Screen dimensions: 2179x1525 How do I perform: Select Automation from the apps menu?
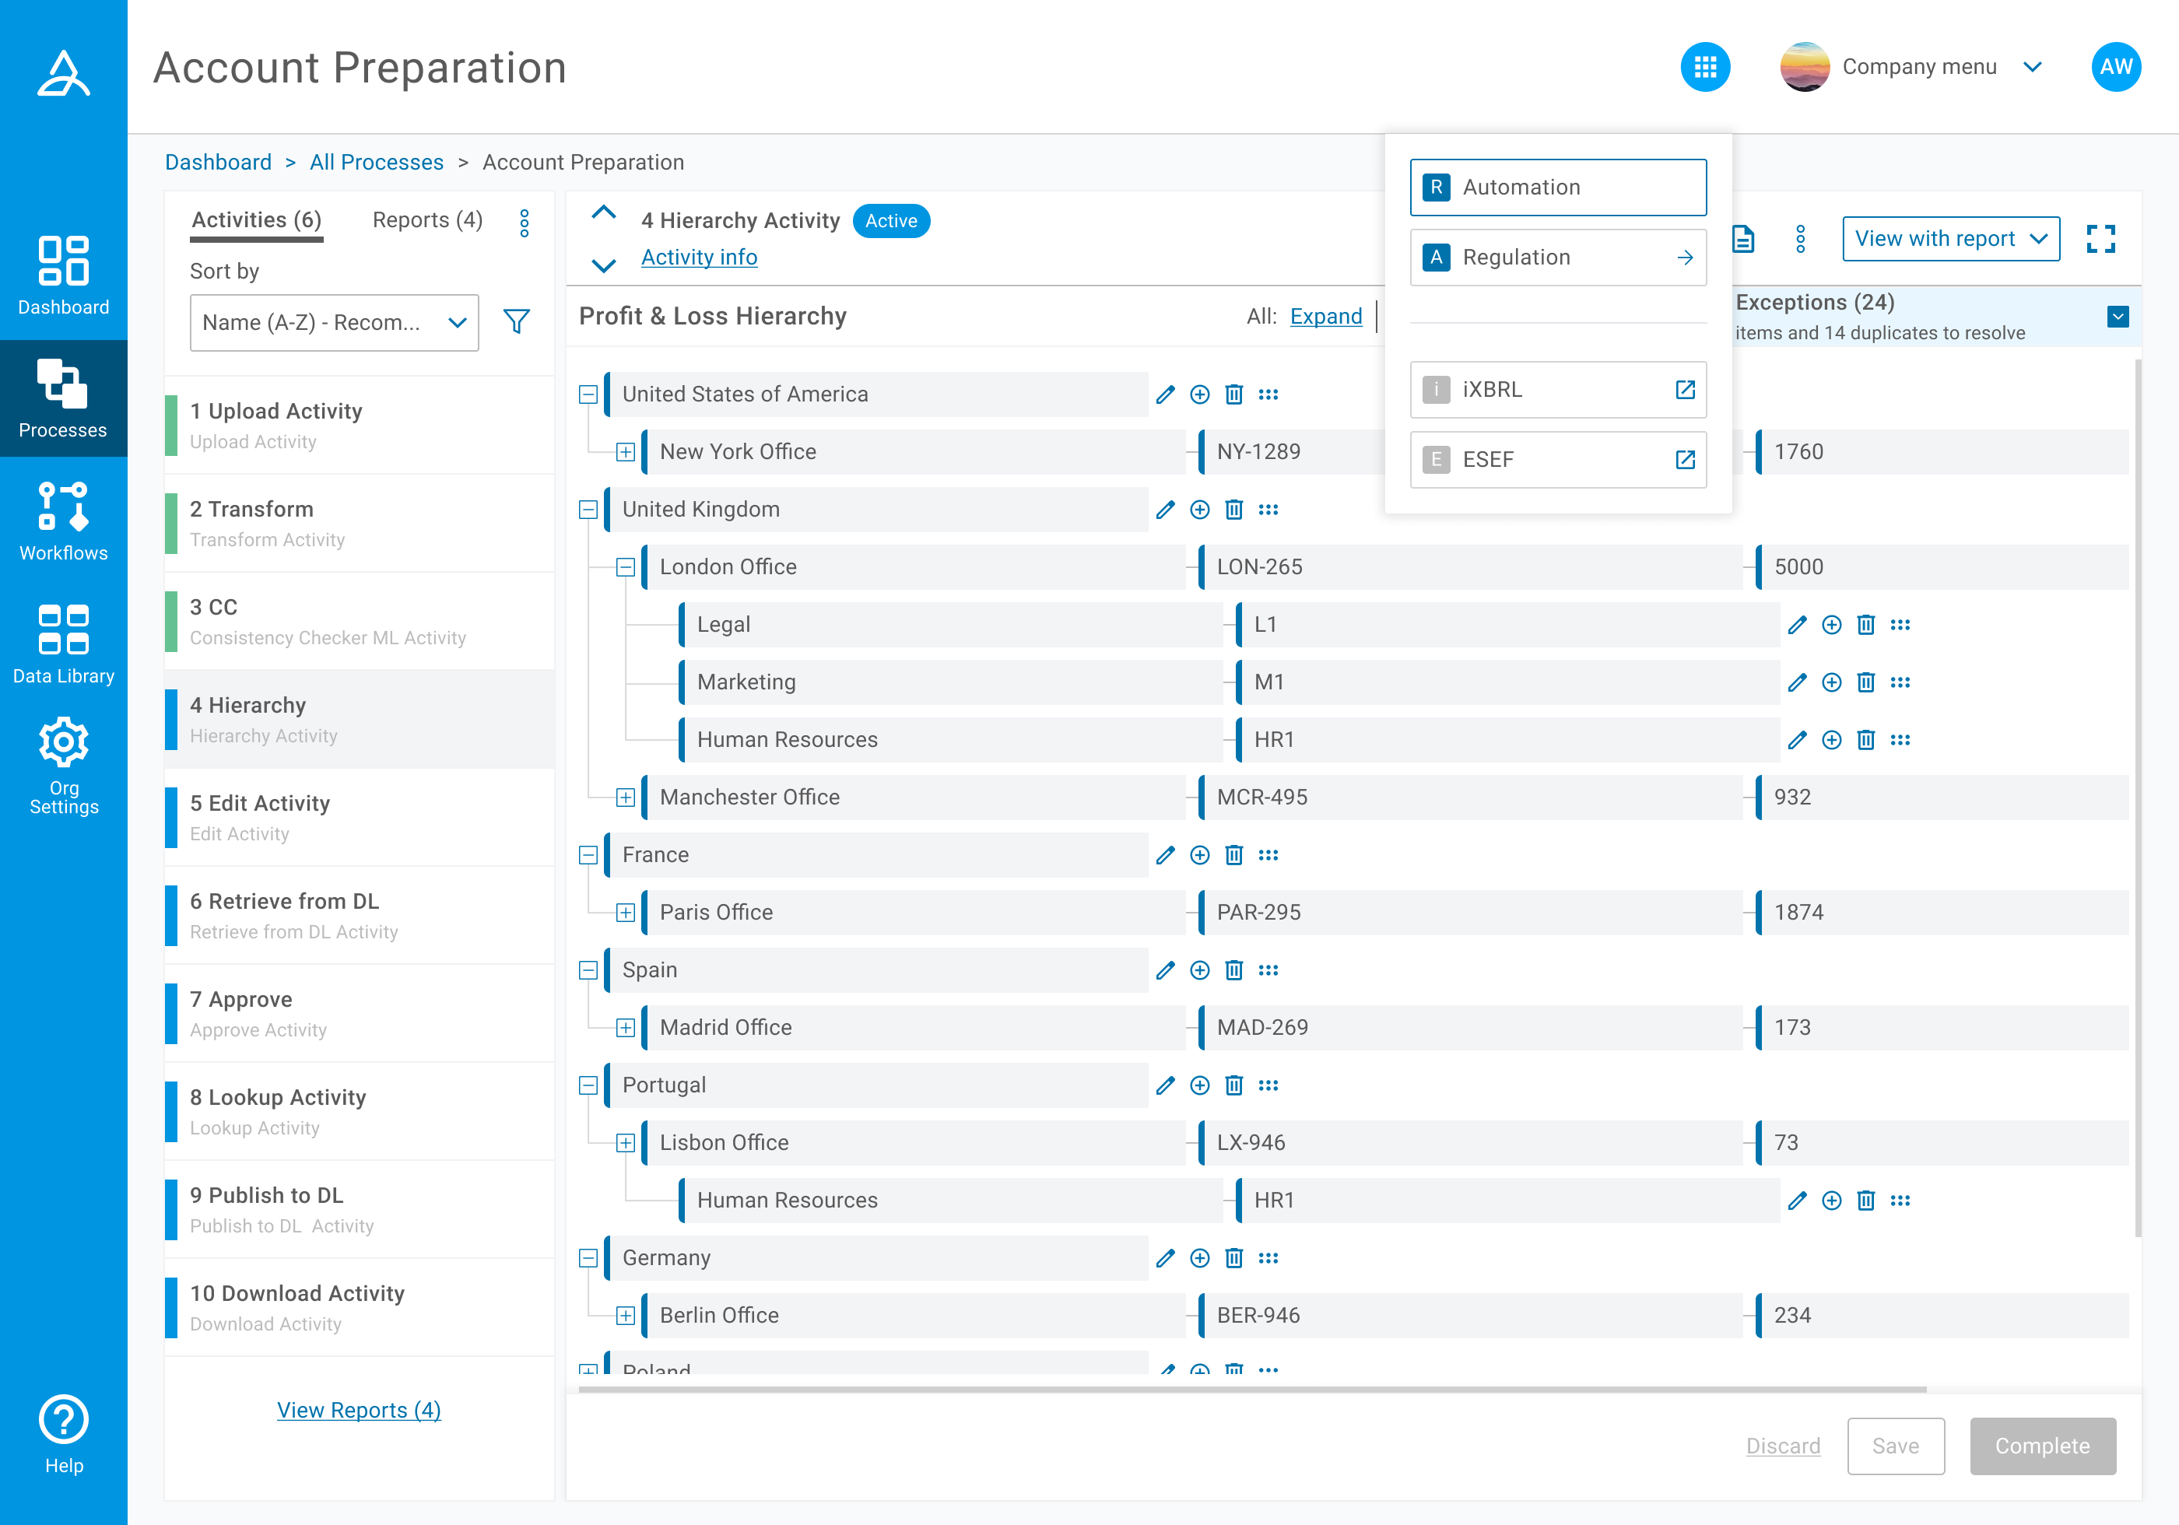[x=1557, y=187]
